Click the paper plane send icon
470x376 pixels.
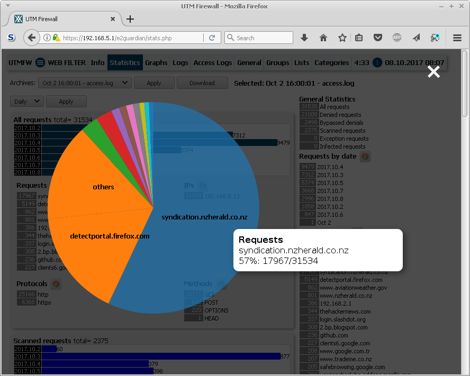click(x=416, y=38)
